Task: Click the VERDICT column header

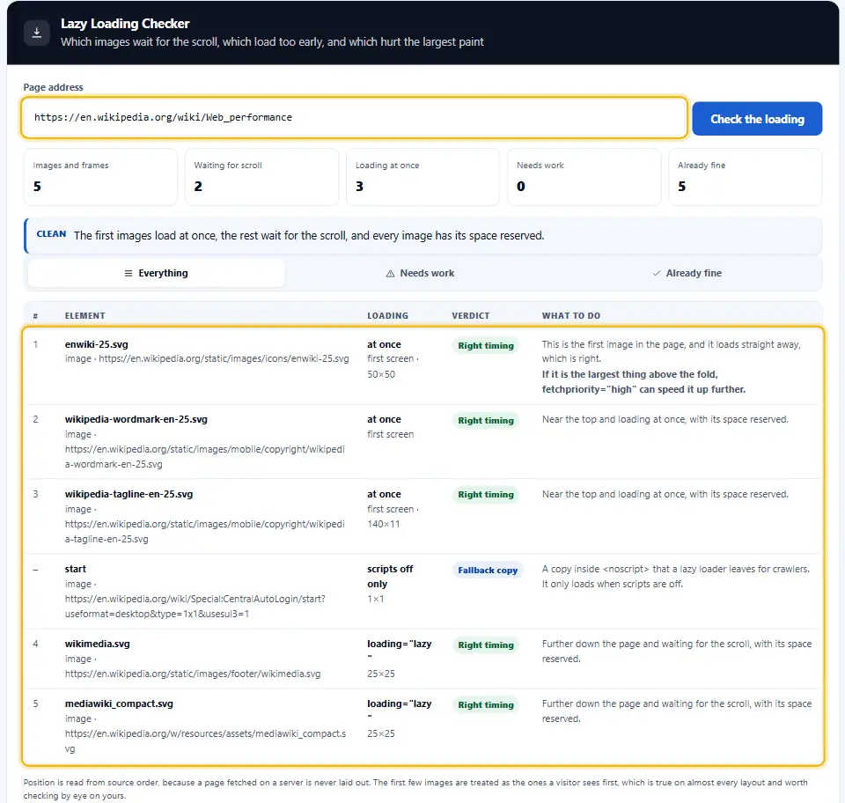Action: [x=470, y=316]
